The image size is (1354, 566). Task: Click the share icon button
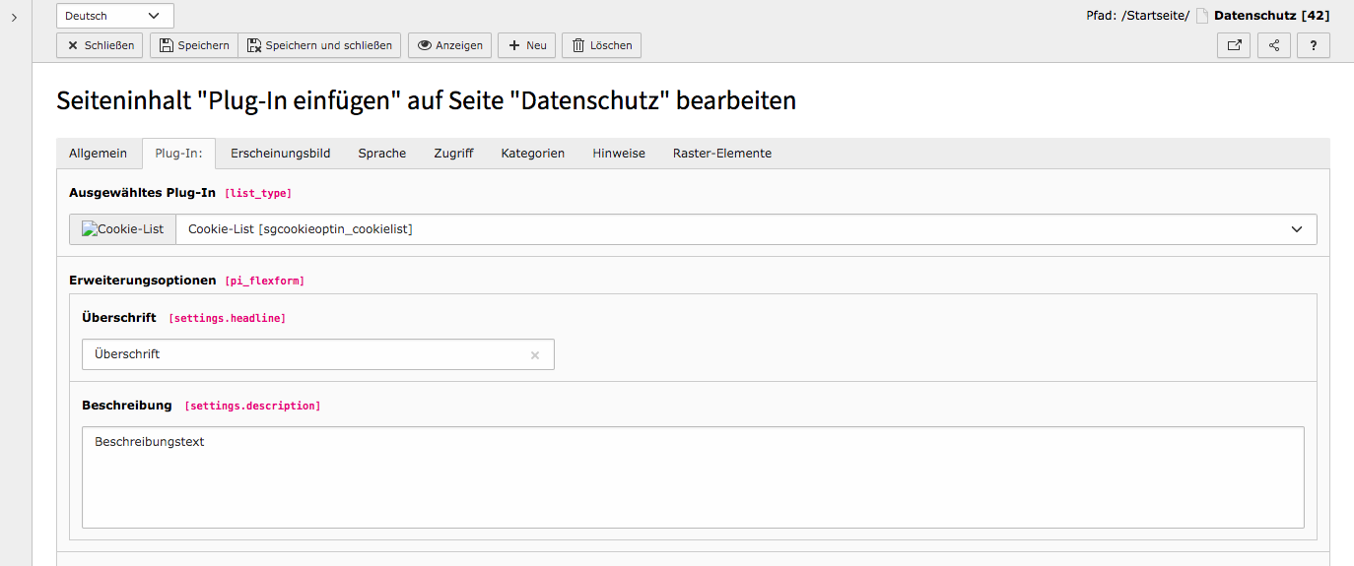click(x=1274, y=45)
